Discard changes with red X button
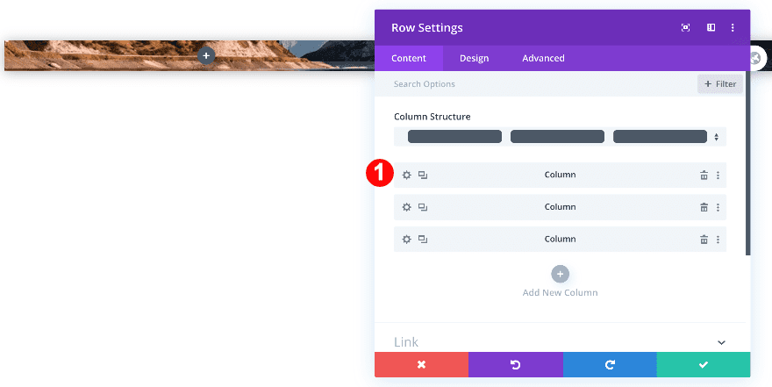Image resolution: width=772 pixels, height=387 pixels. coord(421,364)
